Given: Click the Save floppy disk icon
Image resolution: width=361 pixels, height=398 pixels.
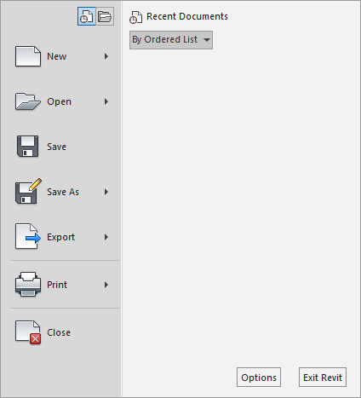Looking at the screenshot, I should (27, 147).
